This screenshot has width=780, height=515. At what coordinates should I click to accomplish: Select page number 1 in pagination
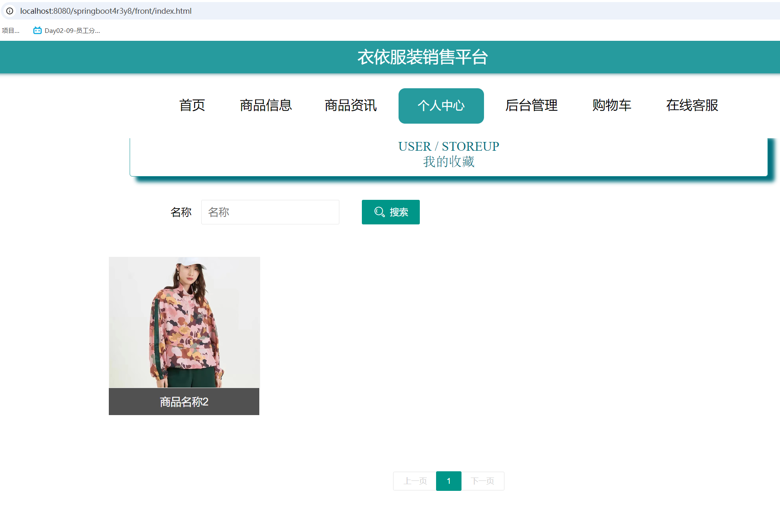[x=449, y=481]
